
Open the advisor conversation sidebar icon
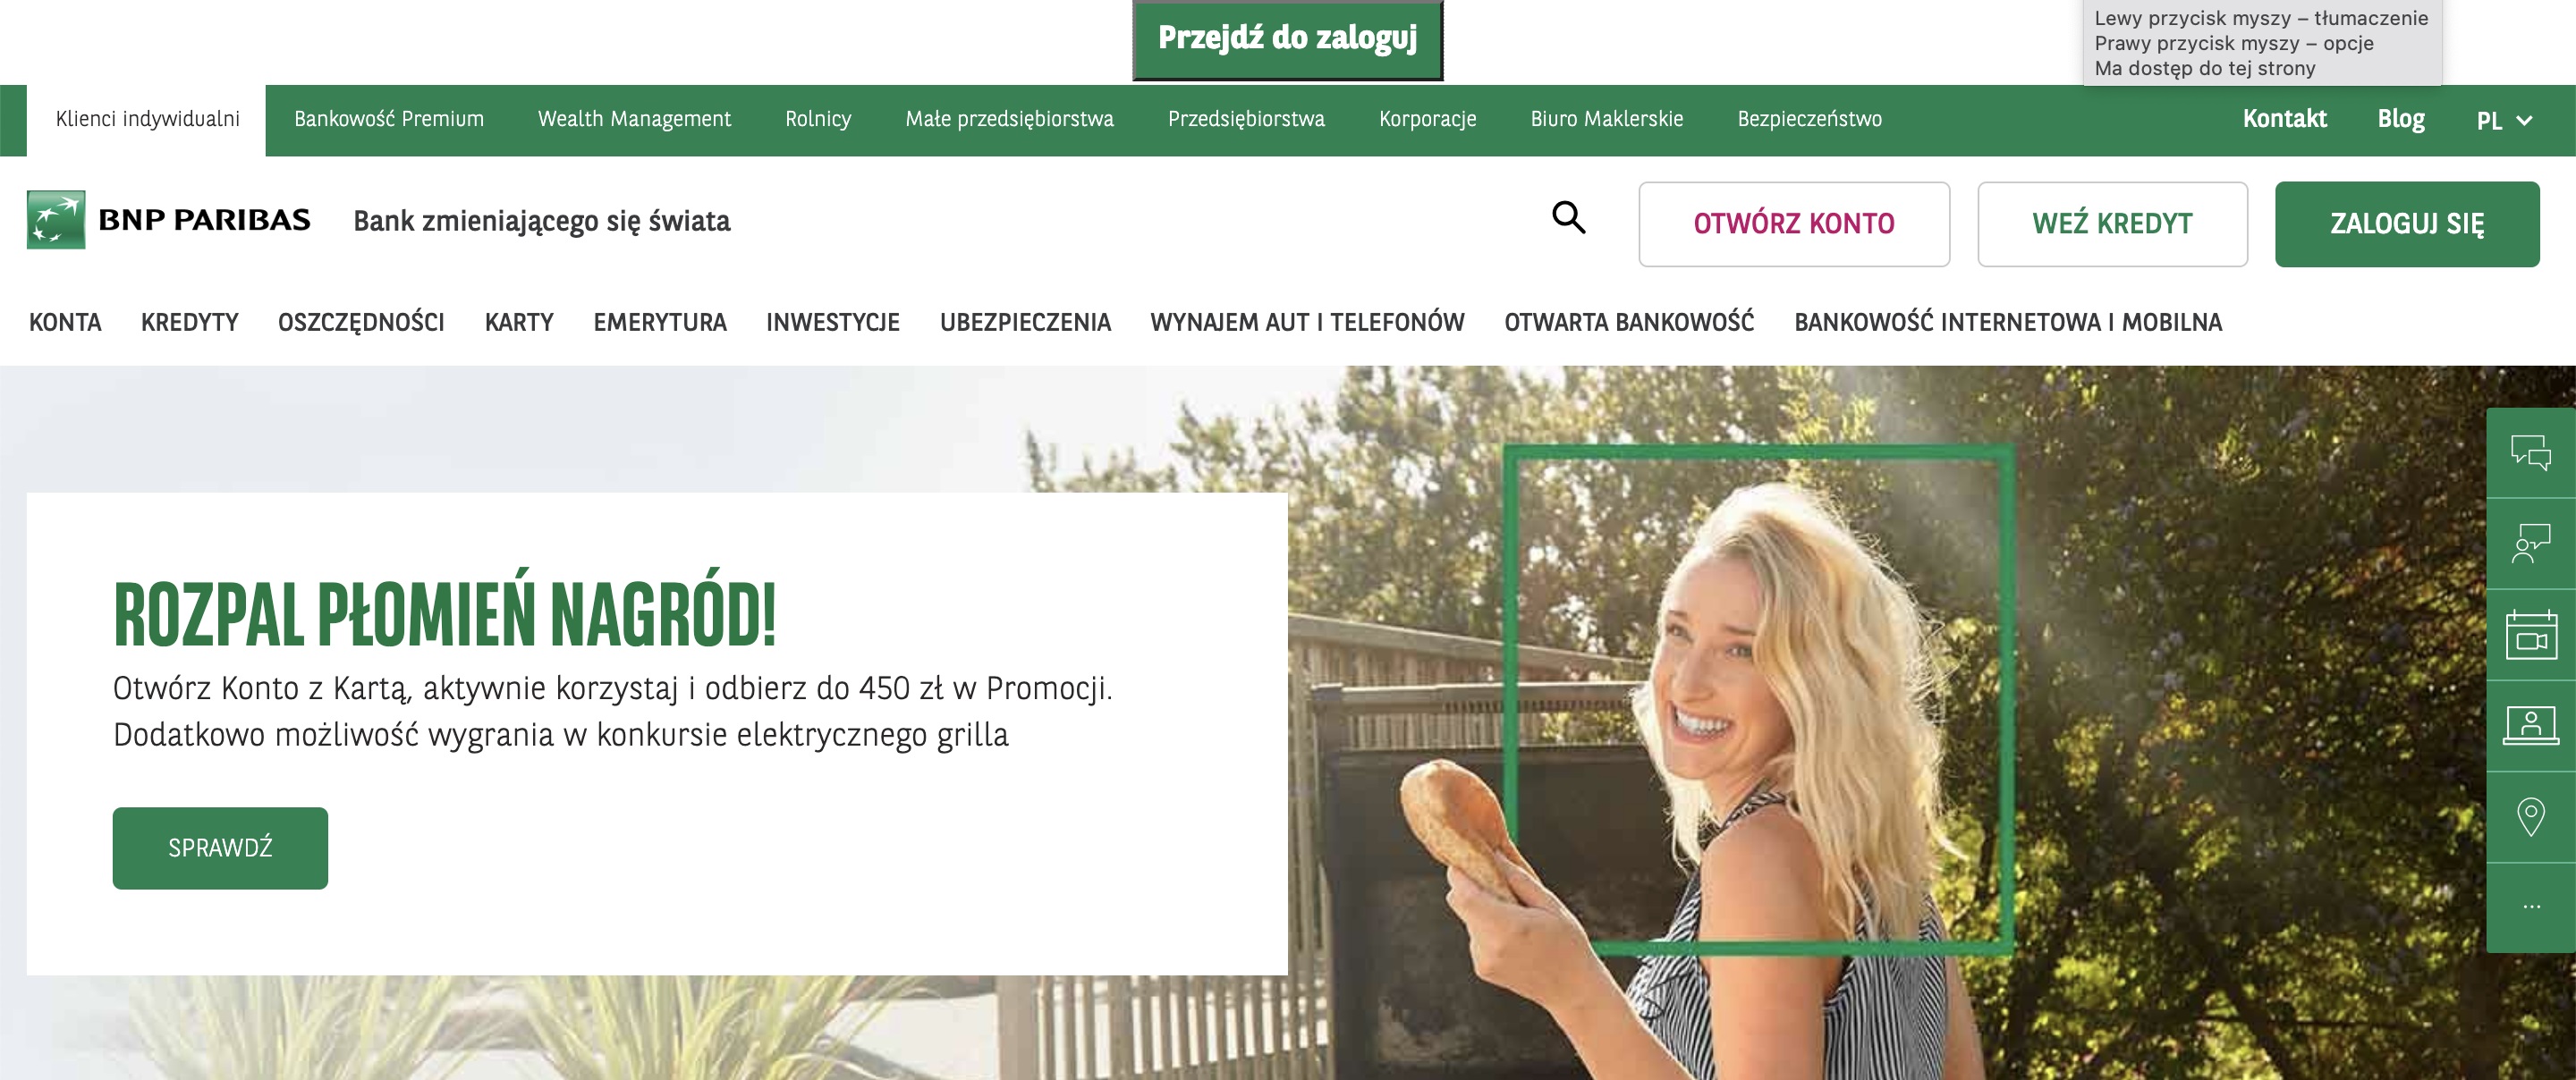coord(2531,543)
